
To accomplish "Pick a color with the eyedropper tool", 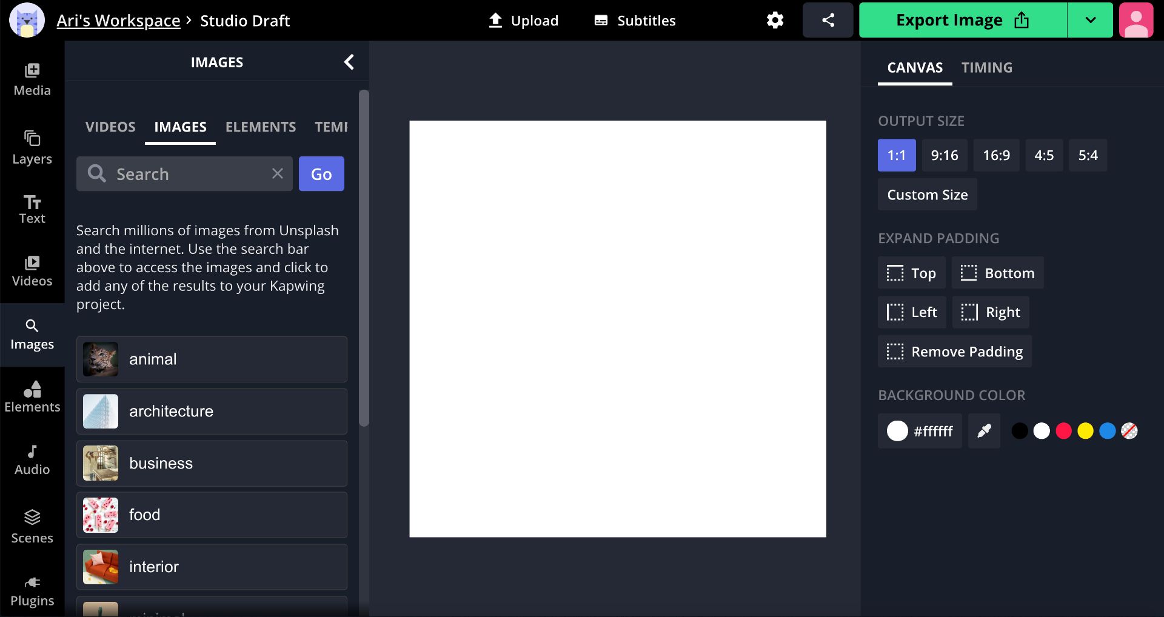I will click(x=984, y=431).
